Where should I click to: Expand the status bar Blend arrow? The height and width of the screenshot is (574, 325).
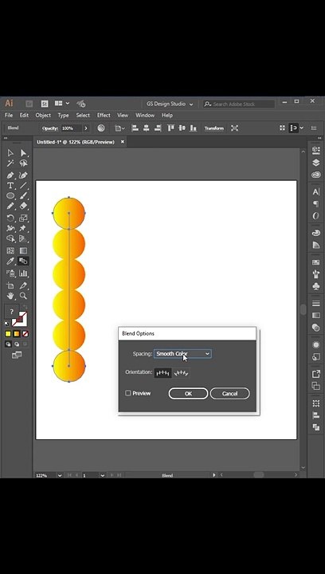pos(214,475)
